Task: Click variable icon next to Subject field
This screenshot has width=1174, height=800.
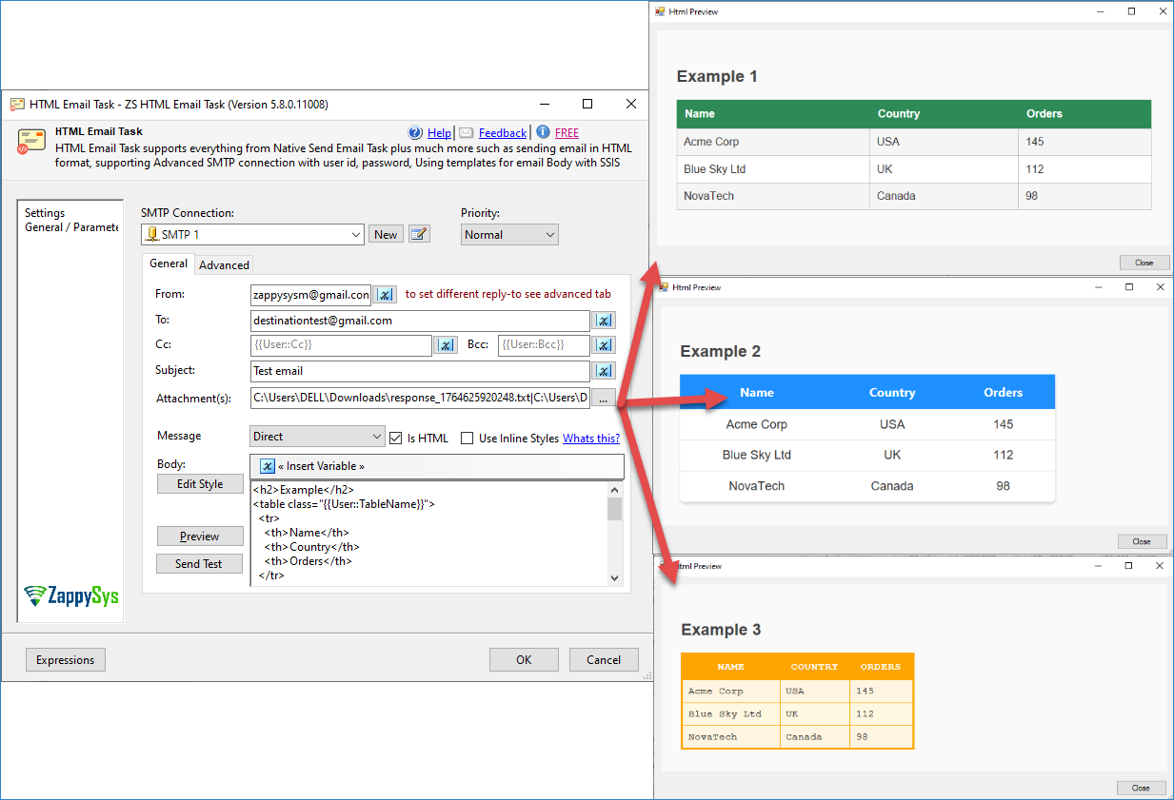Action: click(604, 371)
